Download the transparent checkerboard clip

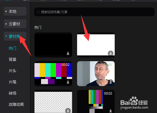pos(68,111)
